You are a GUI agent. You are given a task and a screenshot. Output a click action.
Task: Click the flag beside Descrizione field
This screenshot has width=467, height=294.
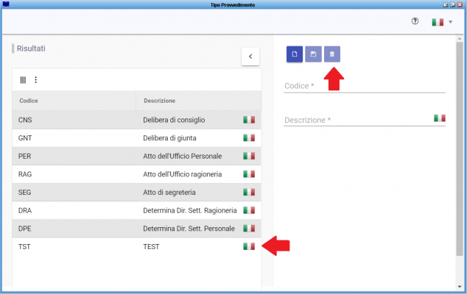click(440, 118)
